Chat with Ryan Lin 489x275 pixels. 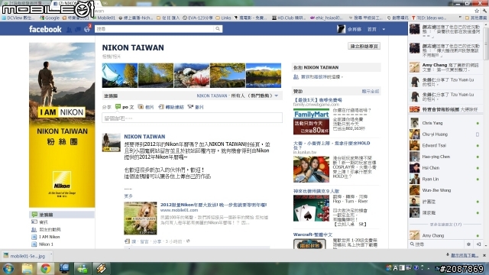(445, 179)
